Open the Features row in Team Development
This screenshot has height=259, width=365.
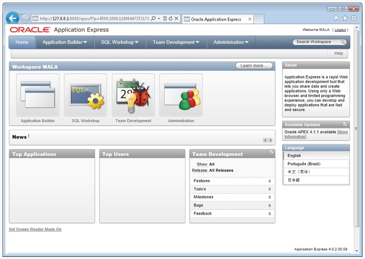click(x=232, y=181)
